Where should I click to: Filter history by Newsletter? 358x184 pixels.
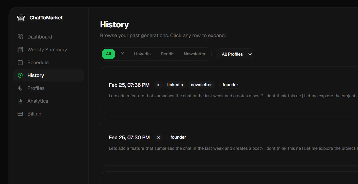click(x=195, y=54)
